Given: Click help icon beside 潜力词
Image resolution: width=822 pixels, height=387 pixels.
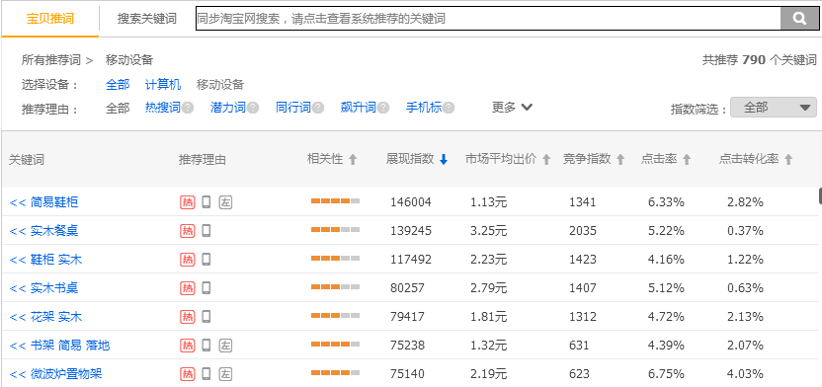Looking at the screenshot, I should 253,108.
